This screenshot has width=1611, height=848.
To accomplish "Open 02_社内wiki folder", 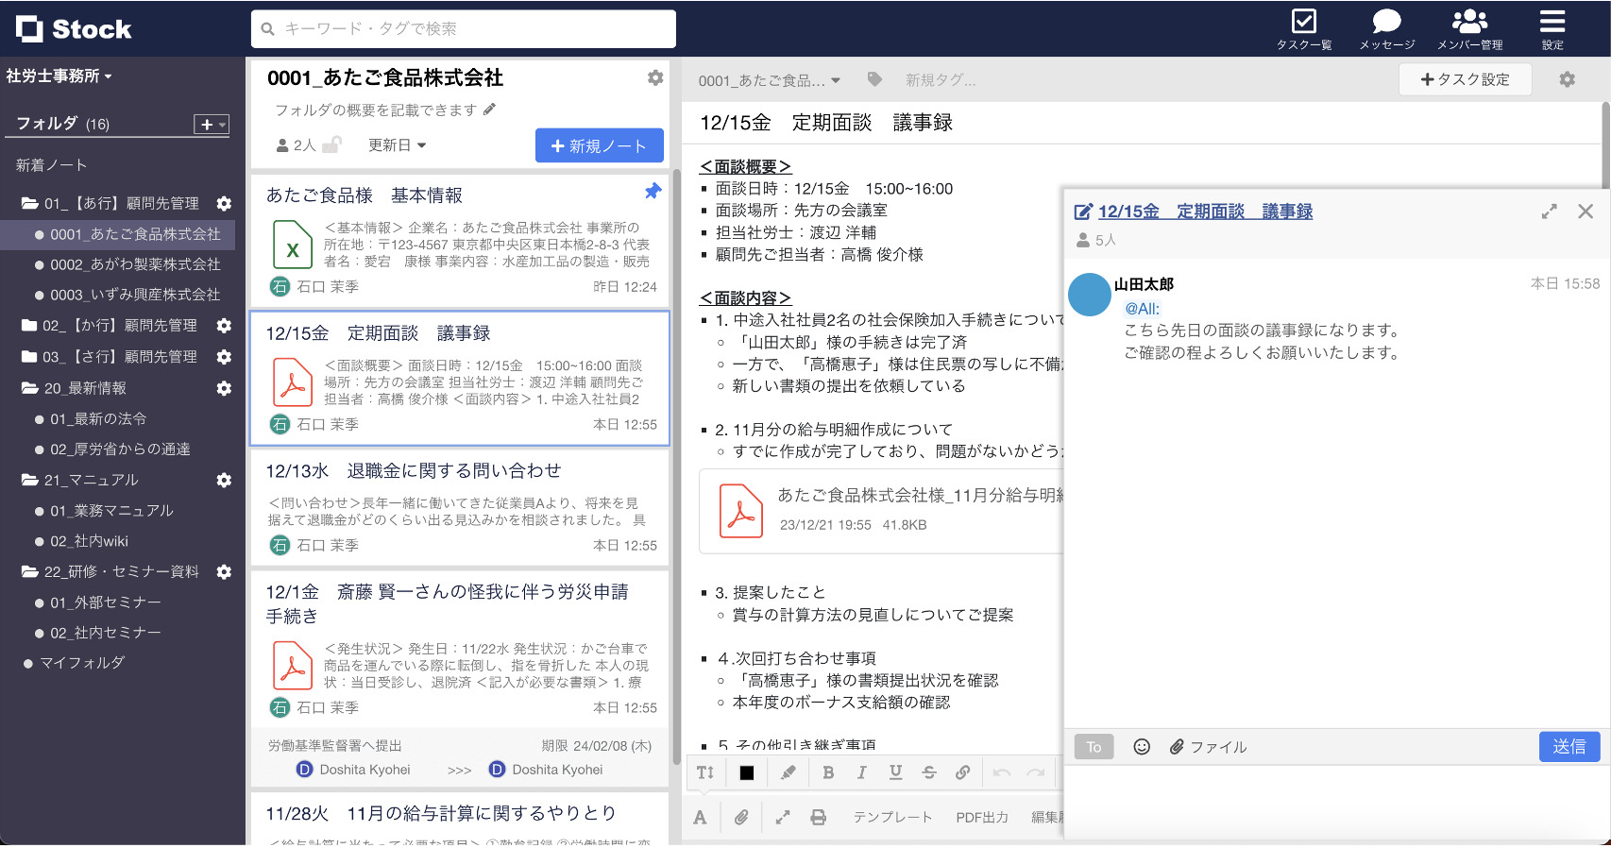I will [x=89, y=541].
